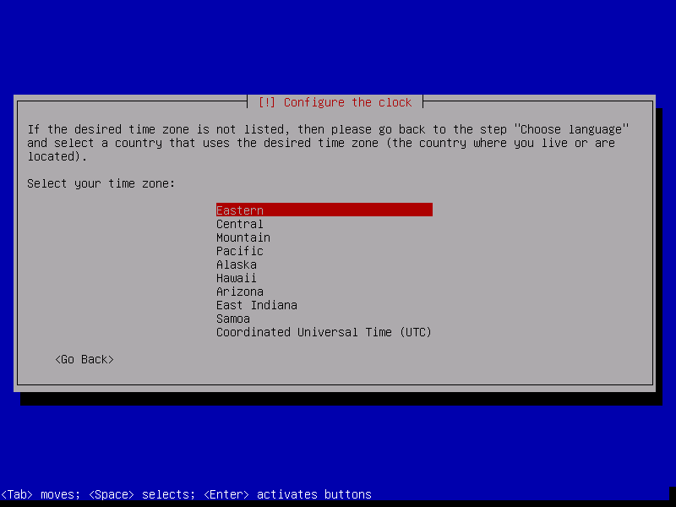
Task: Select Hawaii in the time zone list
Action: point(237,278)
